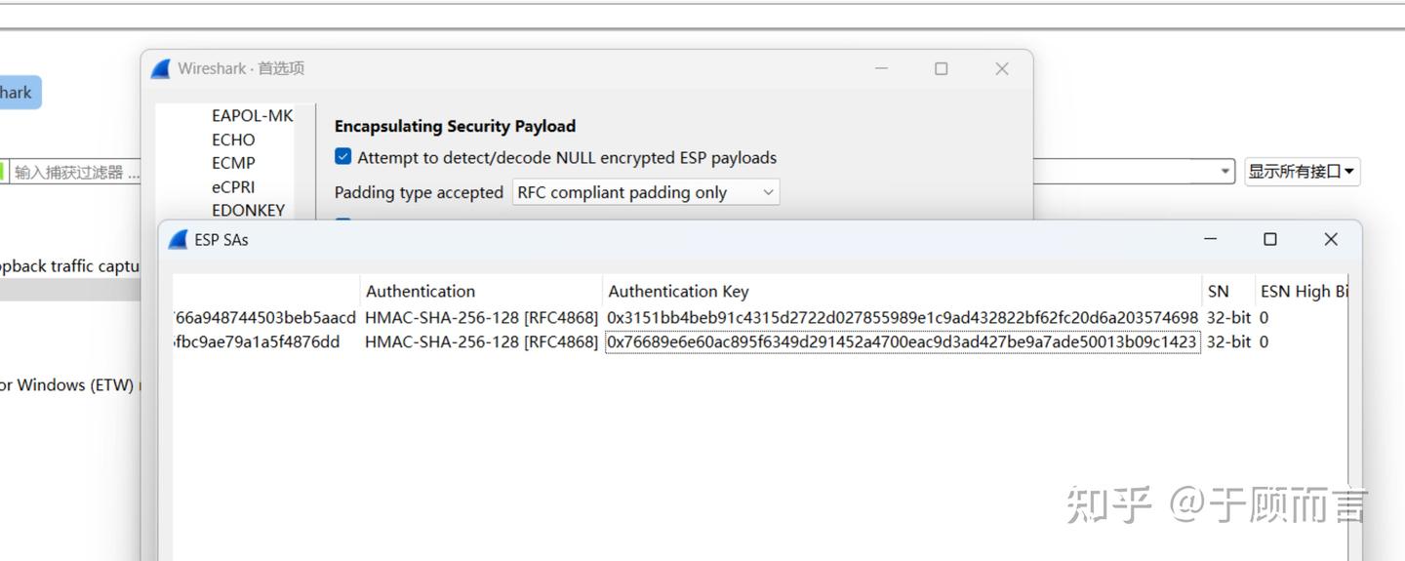Select EDONKEY in the protocol list

pos(248,210)
